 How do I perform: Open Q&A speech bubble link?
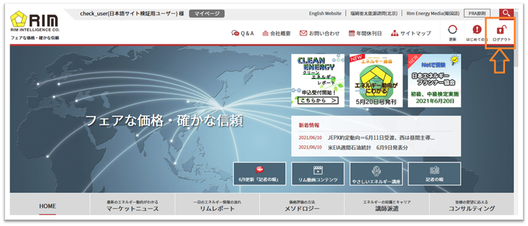[x=243, y=33]
